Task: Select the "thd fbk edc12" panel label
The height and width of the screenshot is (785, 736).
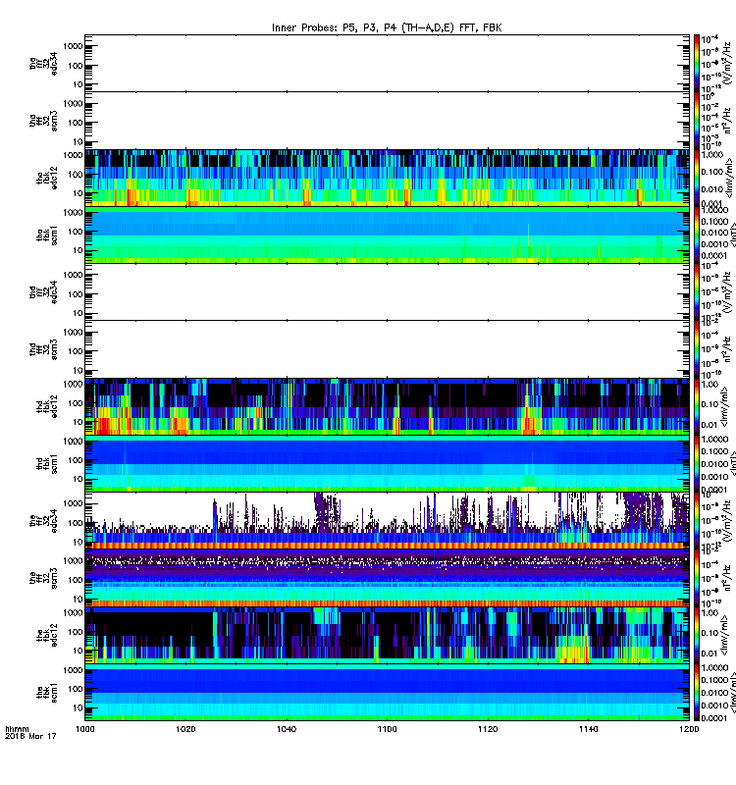Action: 47,406
